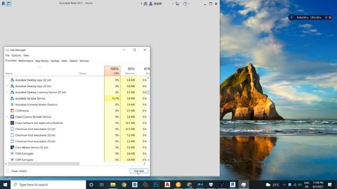This screenshot has width=337, height=189.
Task: Open Task Manager Options menu
Action: tap(16, 55)
